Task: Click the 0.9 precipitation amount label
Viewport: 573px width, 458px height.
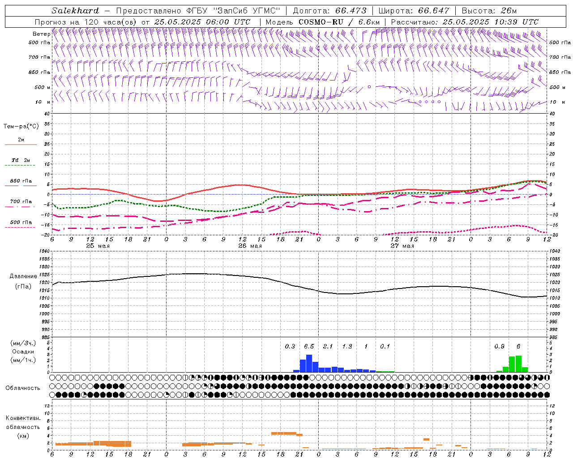Action: [499, 346]
